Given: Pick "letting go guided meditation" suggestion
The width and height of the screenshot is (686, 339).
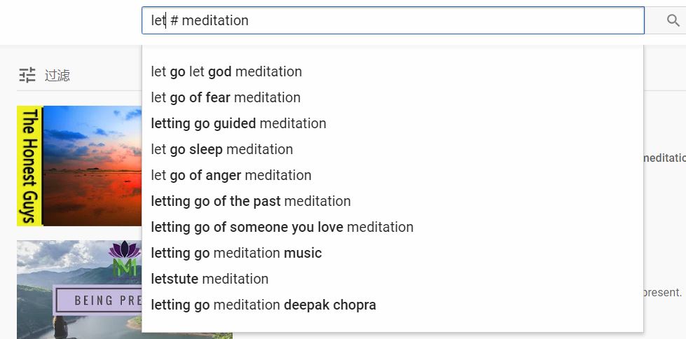Looking at the screenshot, I should pyautogui.click(x=238, y=123).
